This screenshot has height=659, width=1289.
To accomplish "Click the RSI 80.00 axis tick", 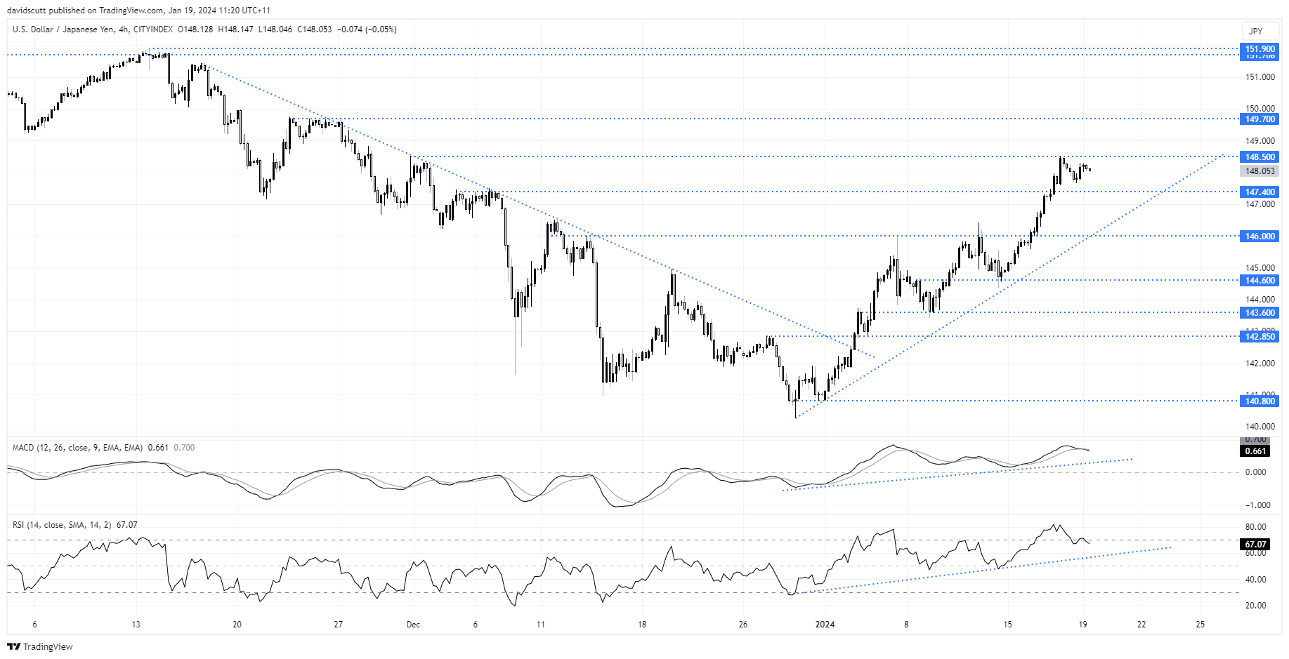I will coord(1256,527).
